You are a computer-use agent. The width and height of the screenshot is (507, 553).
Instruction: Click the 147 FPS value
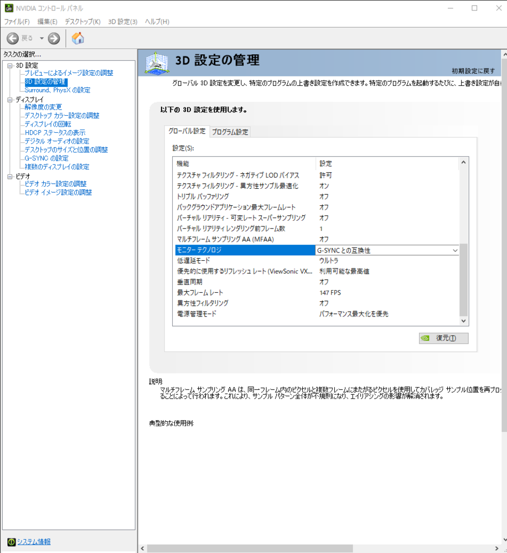click(330, 293)
